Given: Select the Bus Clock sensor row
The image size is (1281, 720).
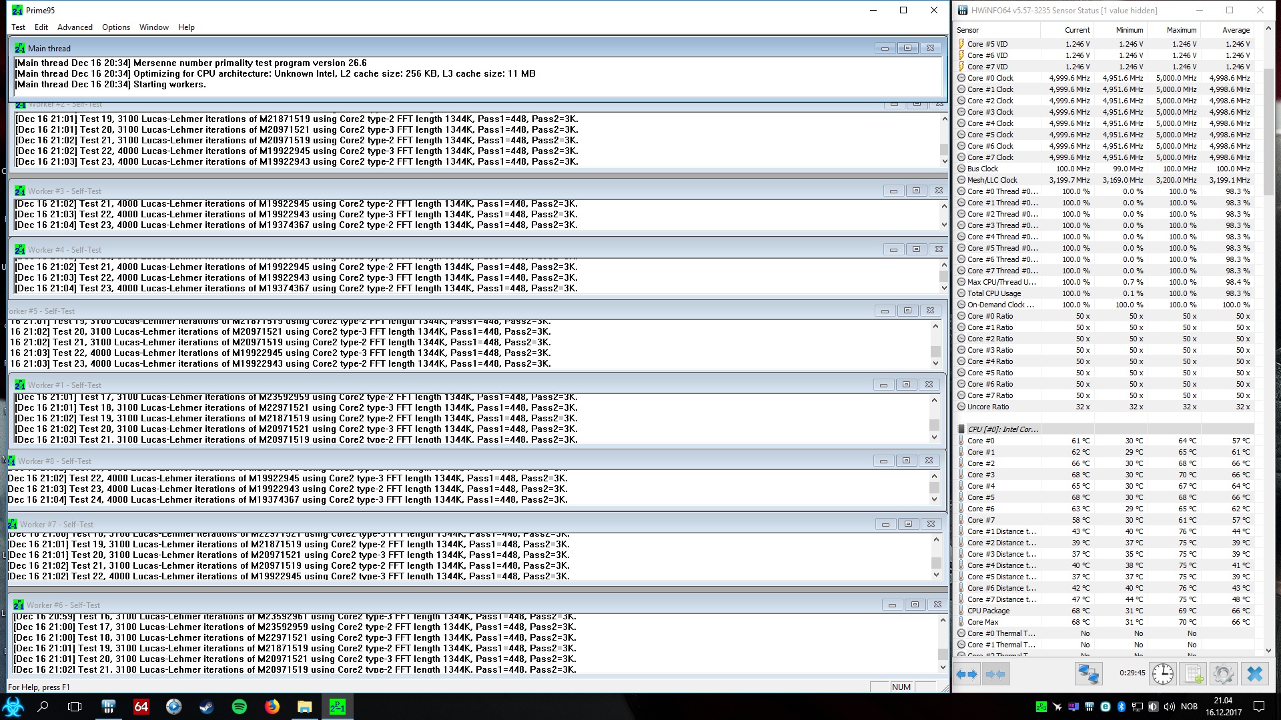Looking at the screenshot, I should click(x=1104, y=169).
